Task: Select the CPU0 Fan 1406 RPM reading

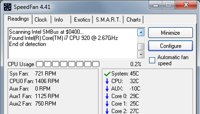Action: tap(34, 81)
